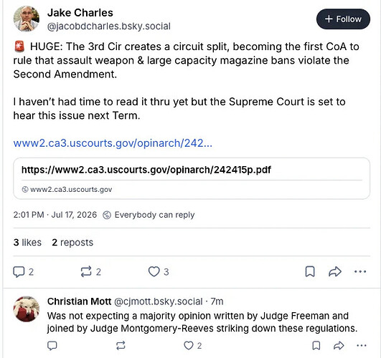Viewport: 381px width, 358px height.
Task: Repost Christian Mott's comment
Action: (x=121, y=346)
